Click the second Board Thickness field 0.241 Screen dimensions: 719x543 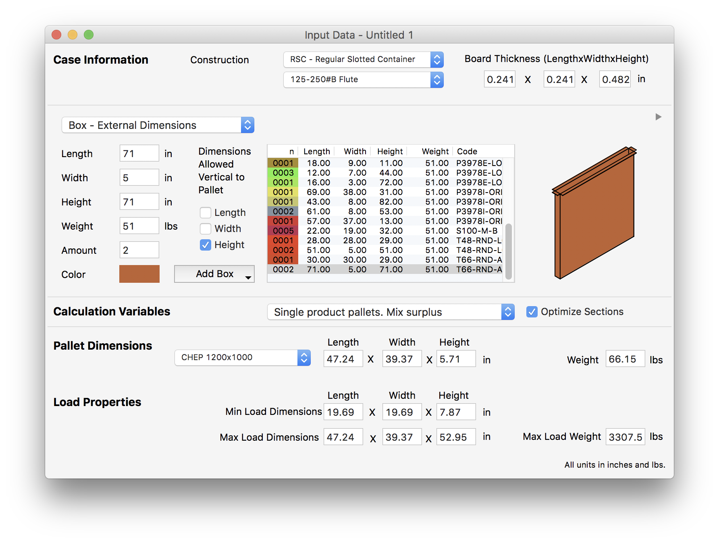[559, 79]
